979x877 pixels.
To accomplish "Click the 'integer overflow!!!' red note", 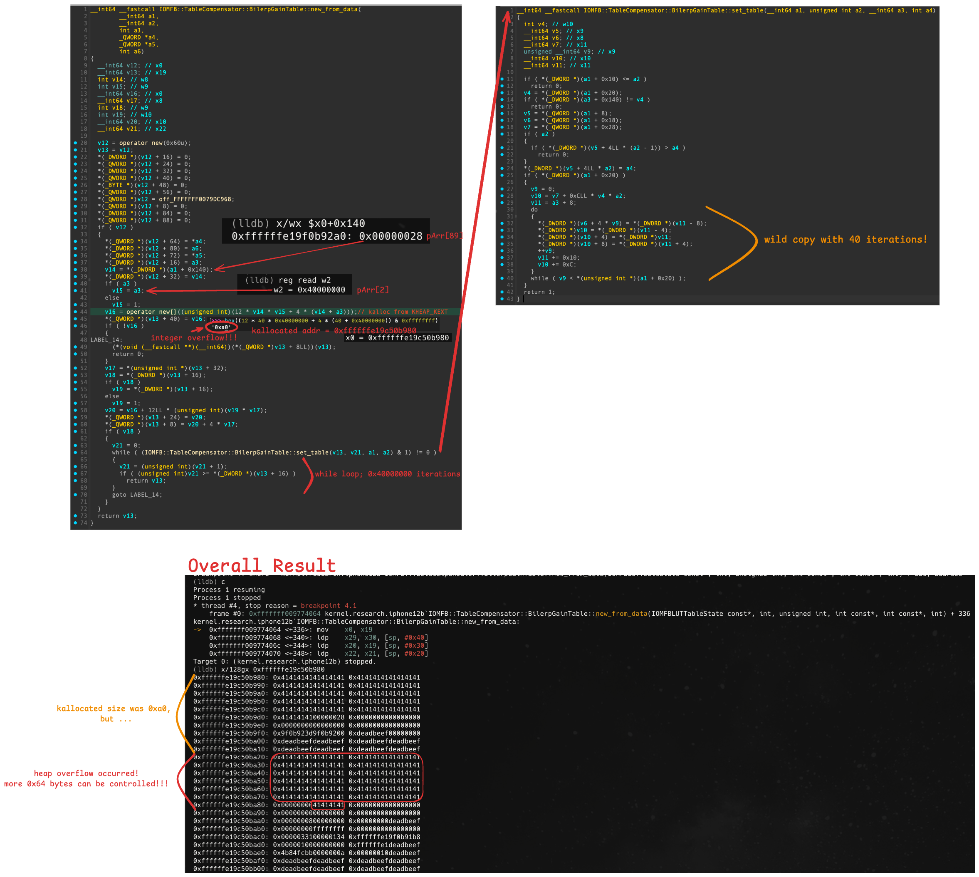I will pyautogui.click(x=194, y=338).
